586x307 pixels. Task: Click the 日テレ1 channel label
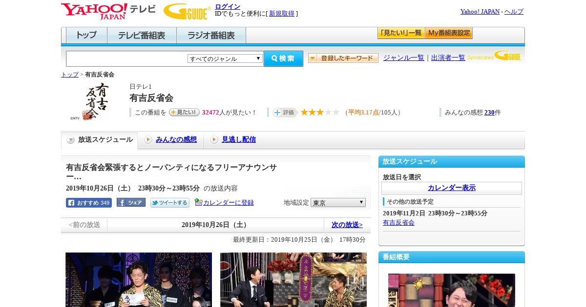(141, 87)
